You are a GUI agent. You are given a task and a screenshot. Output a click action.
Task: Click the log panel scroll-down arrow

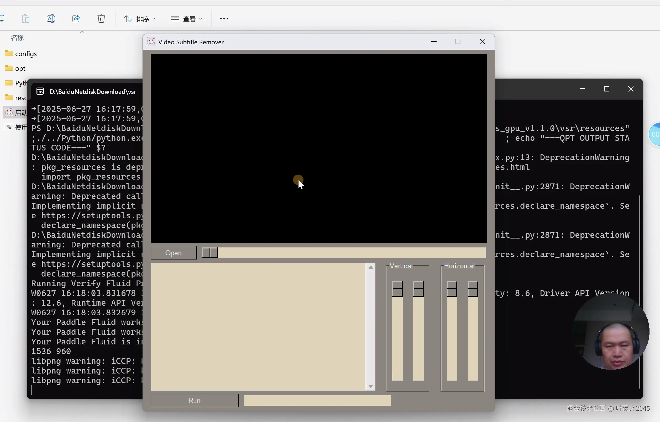click(x=370, y=386)
